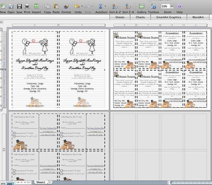Jump to first sheet with tab arrow

tap(18, 182)
